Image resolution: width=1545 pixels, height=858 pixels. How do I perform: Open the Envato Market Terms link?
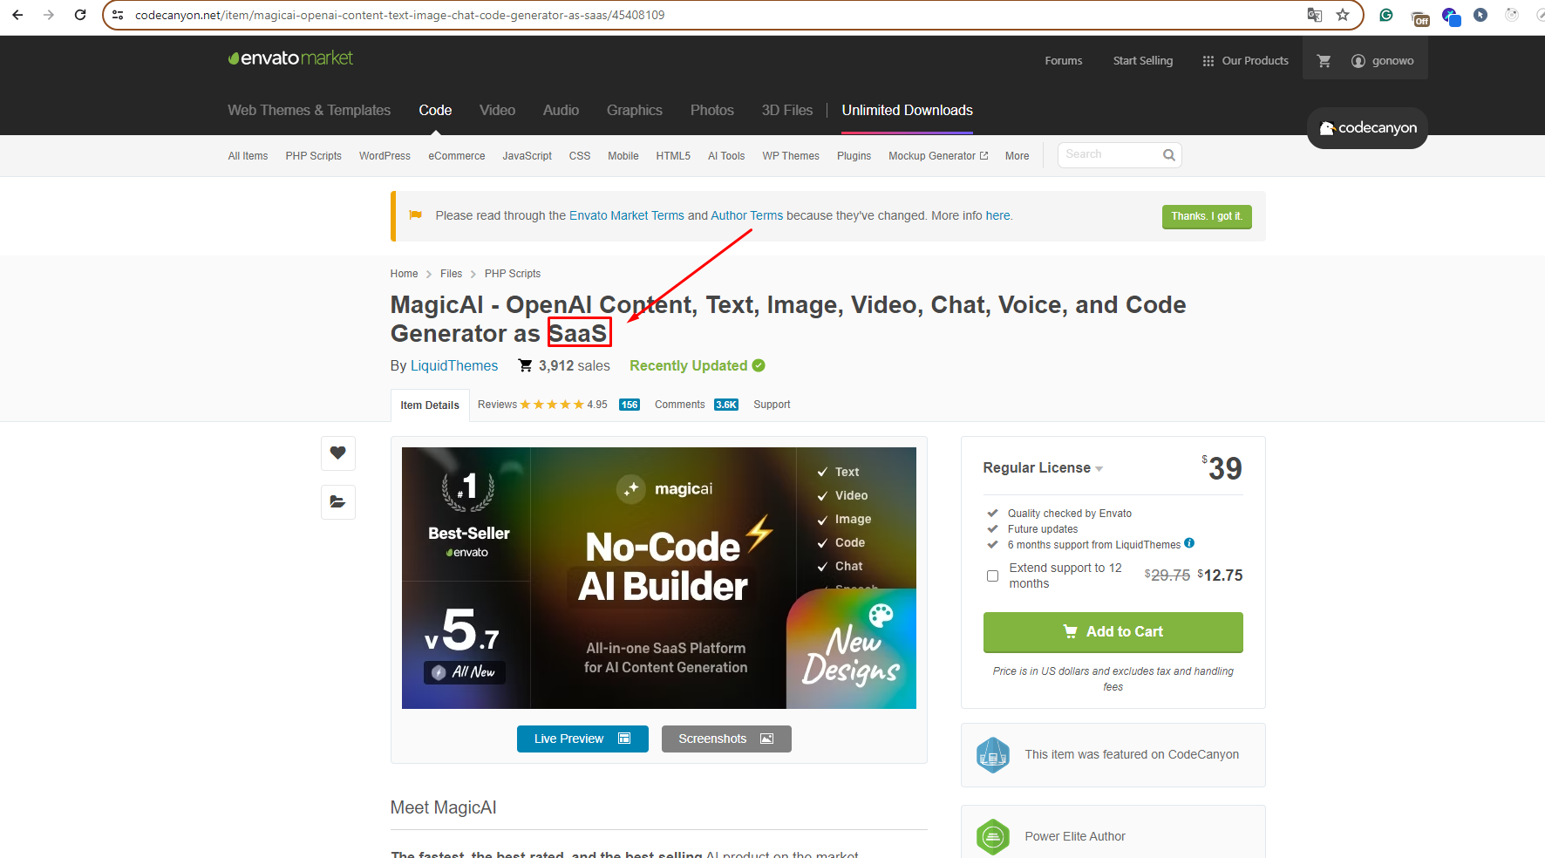(x=627, y=215)
